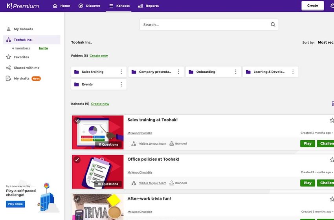Click the settings gear in top bar

(x=332, y=6)
